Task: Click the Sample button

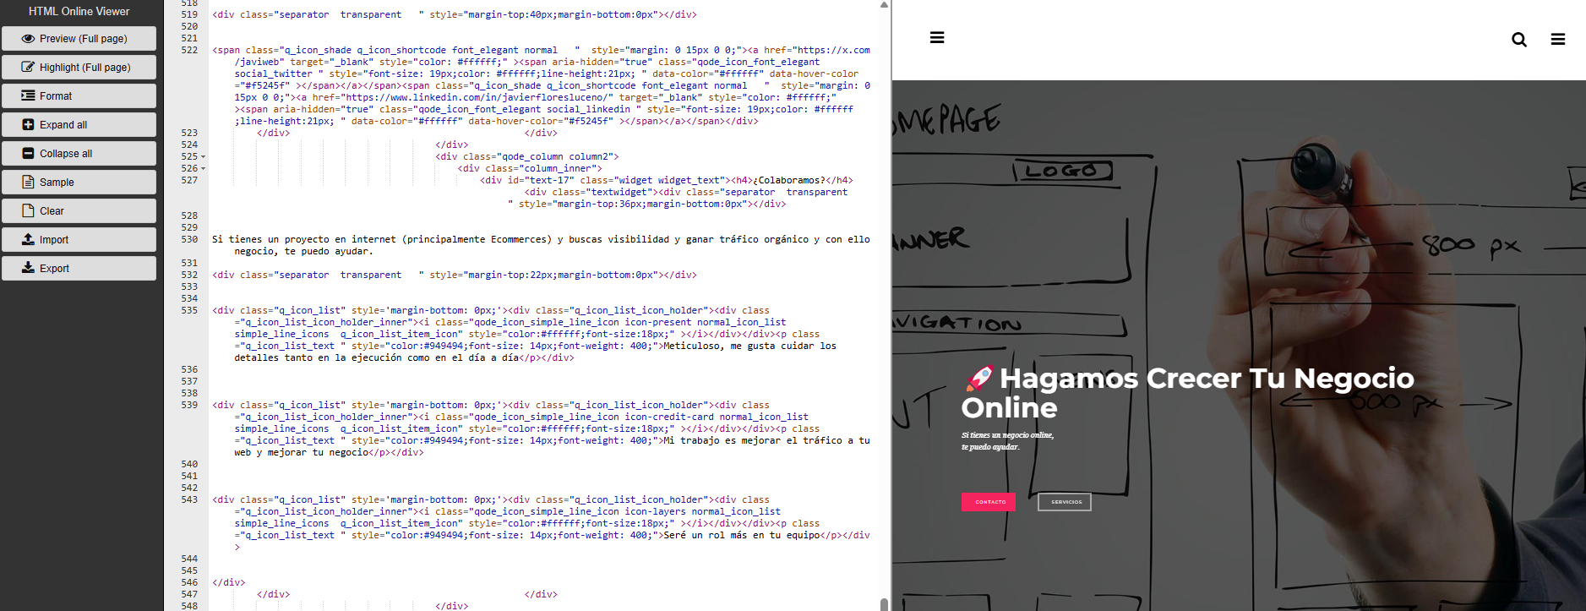Action: coord(79,183)
